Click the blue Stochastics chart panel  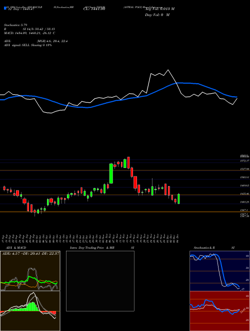click(x=219, y=271)
